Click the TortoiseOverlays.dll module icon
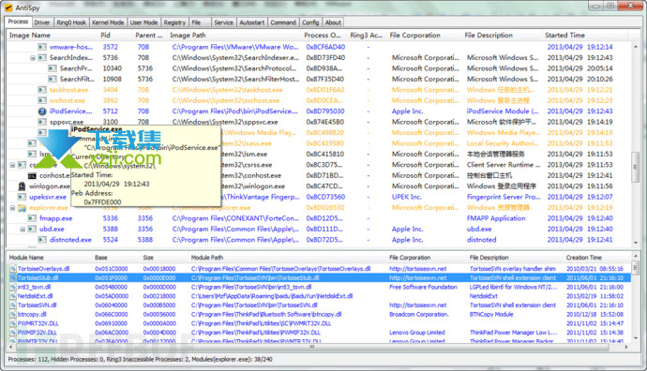Screen dimensions: 647x371 coord(13,269)
